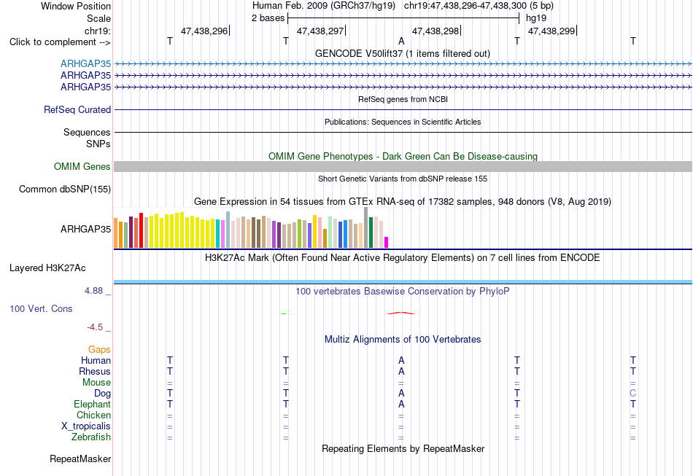
Task: Click the 'RefSeq genes from NCBI' track title
Action: pos(403,99)
